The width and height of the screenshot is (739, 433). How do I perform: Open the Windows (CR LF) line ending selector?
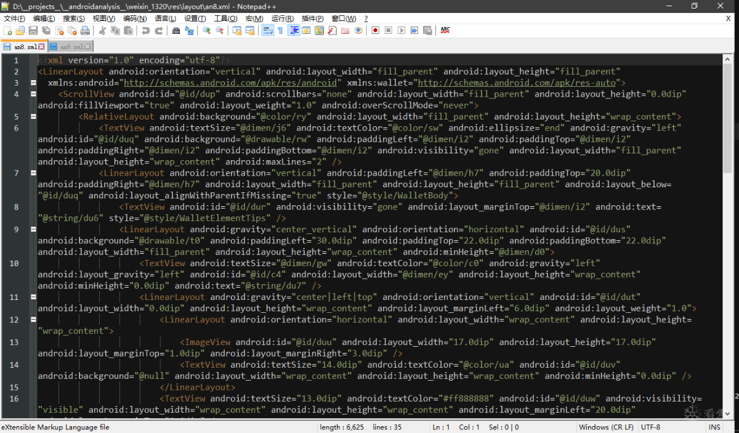(606, 427)
